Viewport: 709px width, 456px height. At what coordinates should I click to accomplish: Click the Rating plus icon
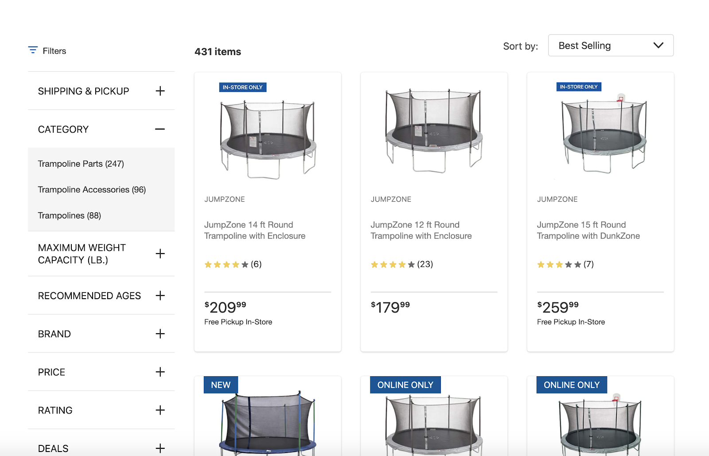pyautogui.click(x=160, y=410)
